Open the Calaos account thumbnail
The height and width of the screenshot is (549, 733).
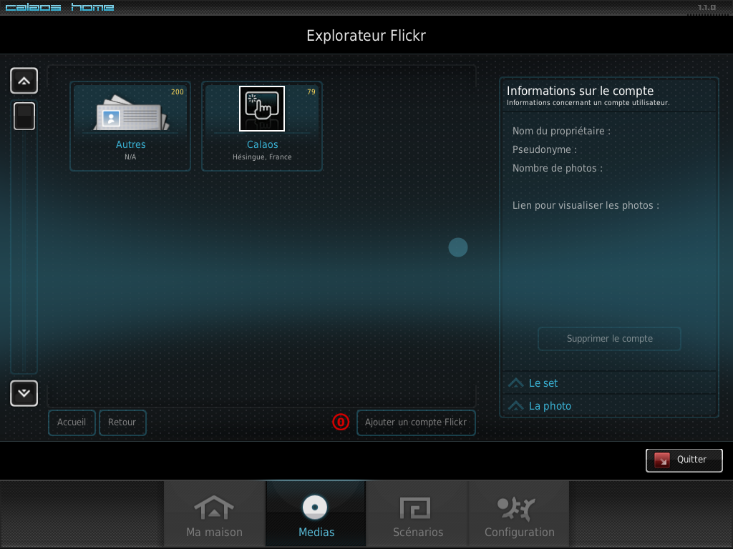coord(262,109)
